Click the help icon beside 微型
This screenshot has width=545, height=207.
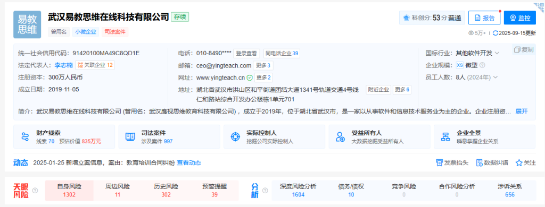point(482,65)
